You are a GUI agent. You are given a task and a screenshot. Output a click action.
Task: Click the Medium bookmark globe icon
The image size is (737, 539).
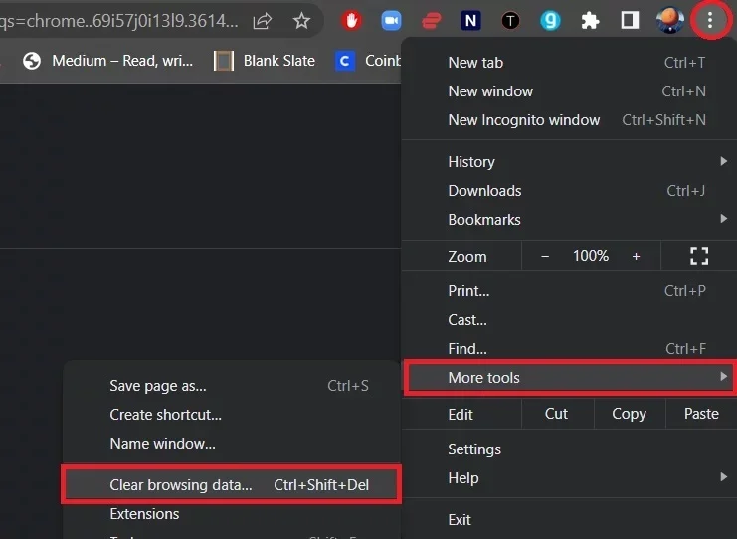(x=32, y=61)
